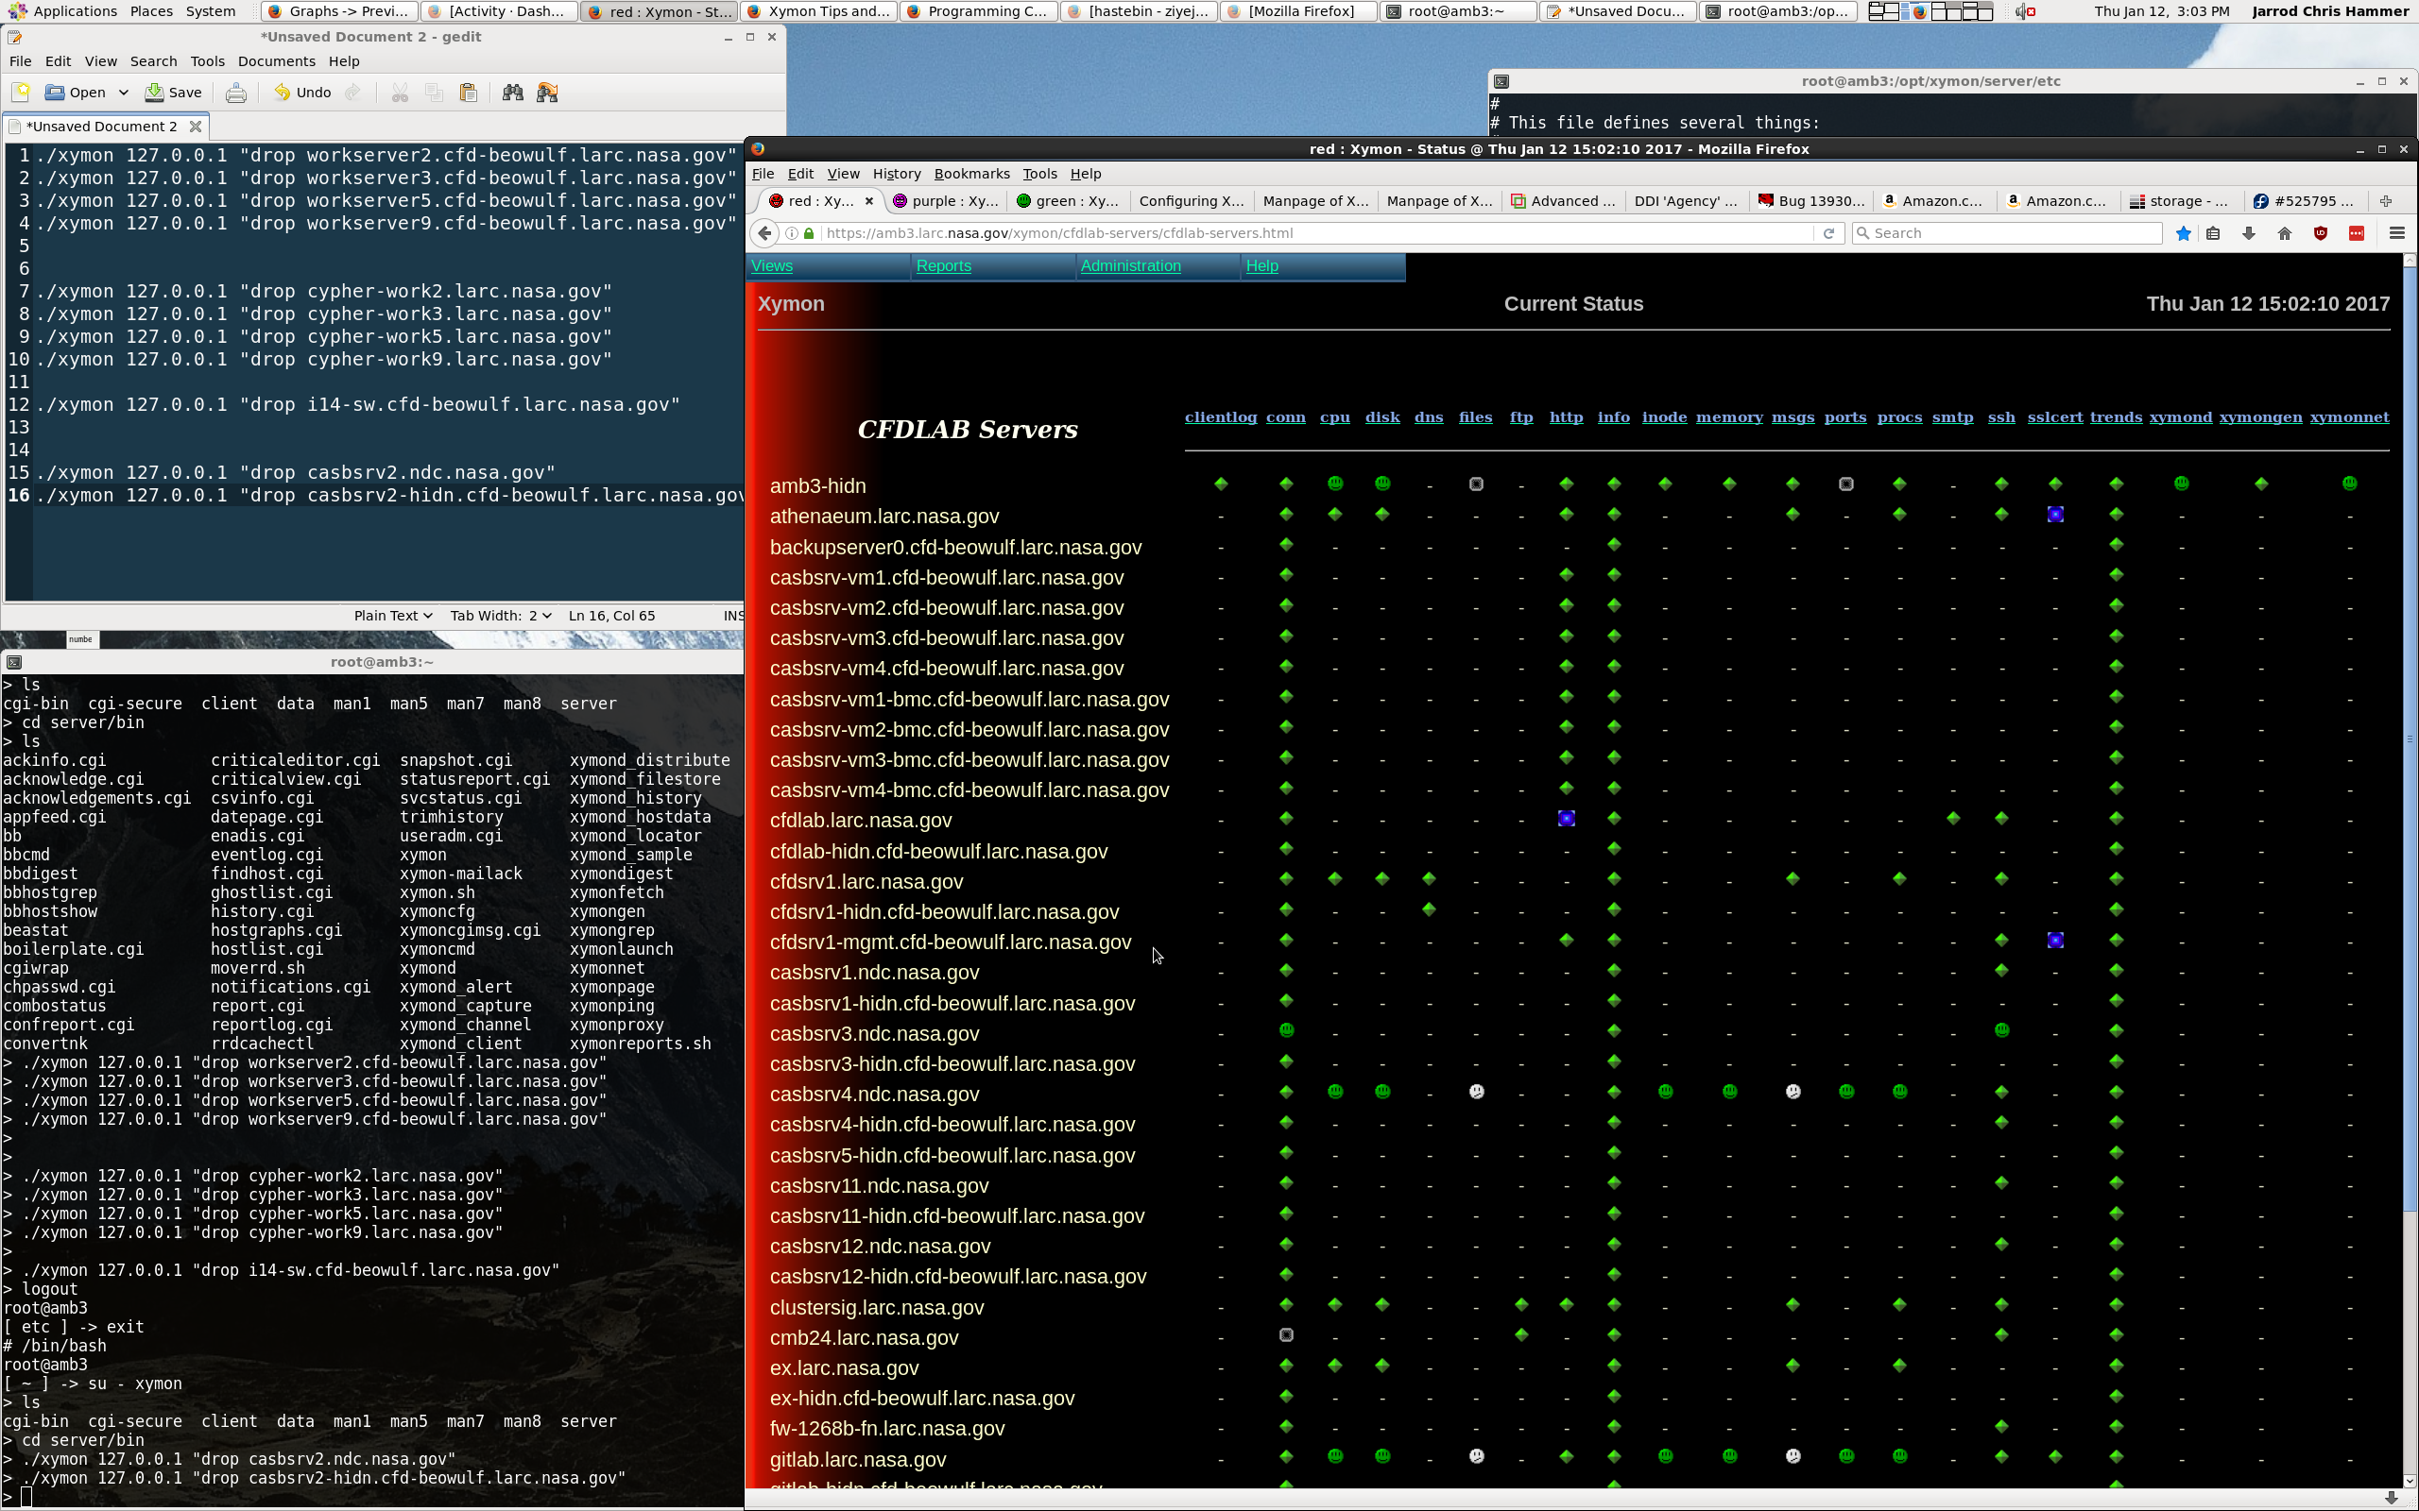The image size is (2419, 1511).
Task: Click the clock showing Thu Jan 12
Action: click(2161, 11)
